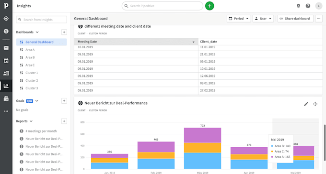This screenshot has width=326, height=174.
Task: Click the purple segment of März 2019 bar
Action: [202, 135]
